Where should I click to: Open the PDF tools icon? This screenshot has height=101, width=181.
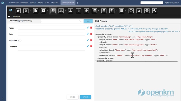(95, 11)
